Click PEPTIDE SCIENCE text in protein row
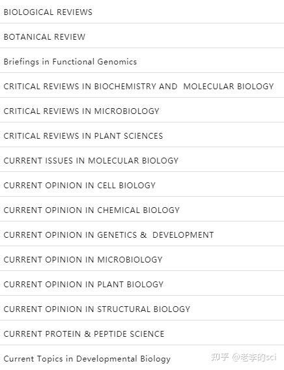 coord(129,334)
